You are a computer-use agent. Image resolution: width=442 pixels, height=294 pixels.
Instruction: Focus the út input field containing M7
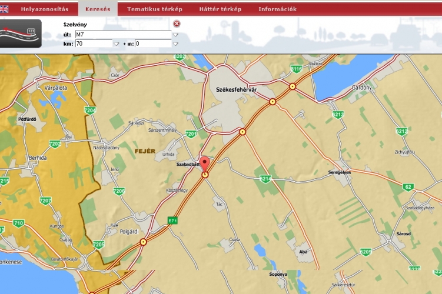(x=122, y=35)
